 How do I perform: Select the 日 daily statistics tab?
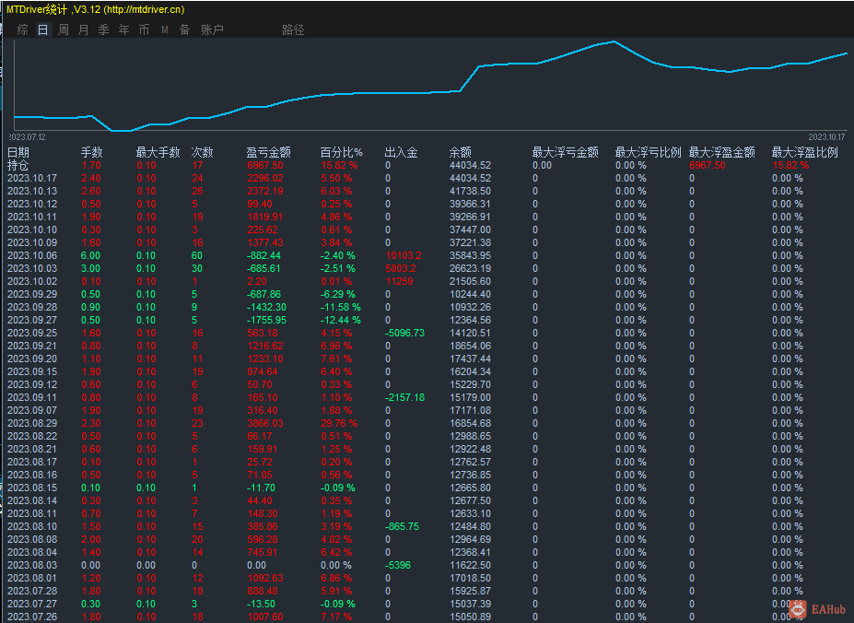tap(42, 29)
